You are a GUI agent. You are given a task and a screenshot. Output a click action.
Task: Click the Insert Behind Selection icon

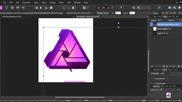pos(170,8)
